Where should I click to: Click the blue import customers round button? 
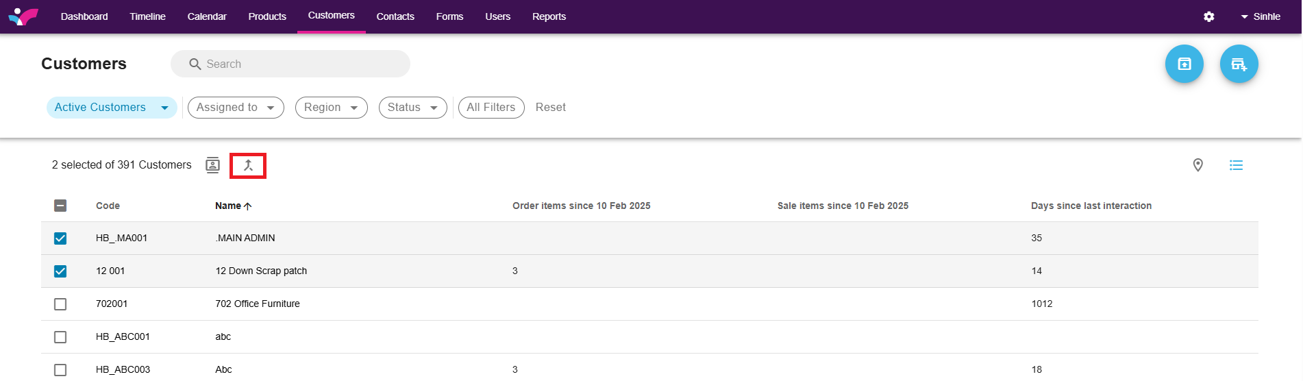[x=1184, y=64]
